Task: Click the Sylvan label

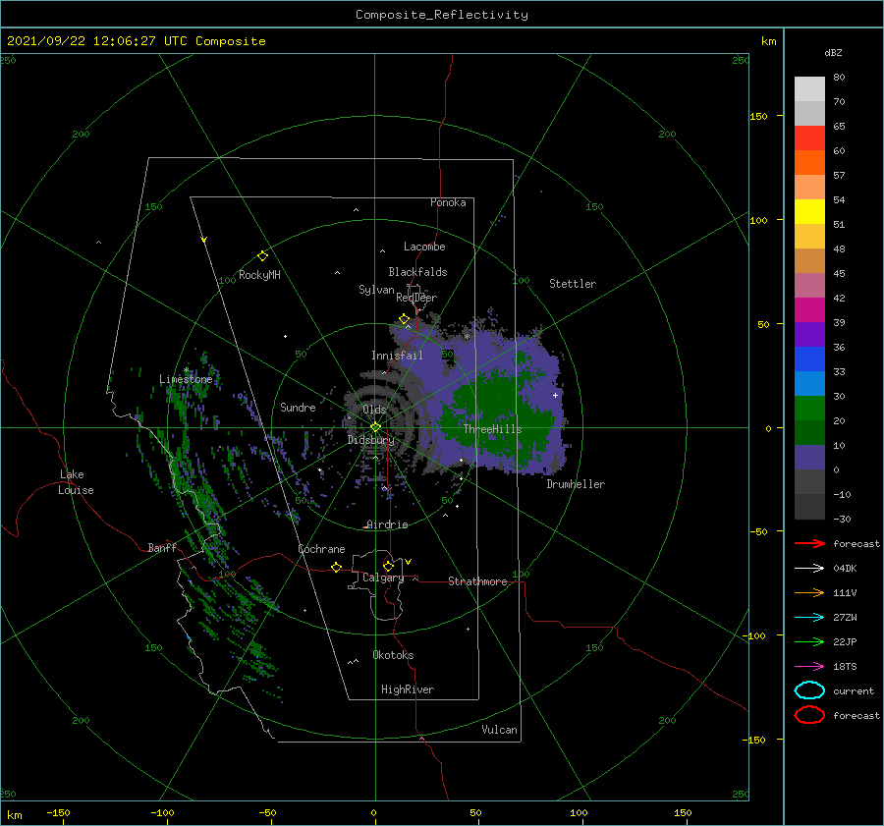Action: (376, 290)
